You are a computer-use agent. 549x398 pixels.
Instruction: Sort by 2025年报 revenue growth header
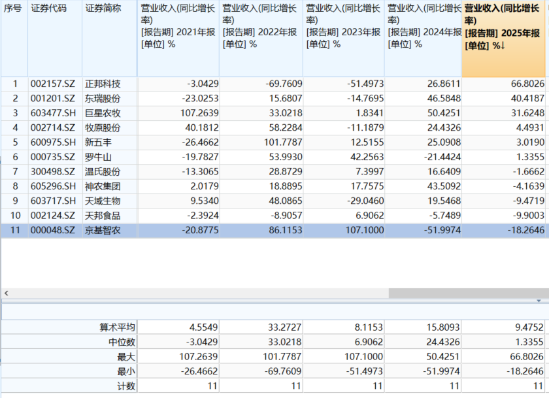[503, 39]
